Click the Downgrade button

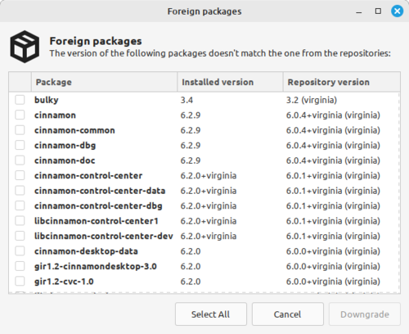(x=365, y=314)
